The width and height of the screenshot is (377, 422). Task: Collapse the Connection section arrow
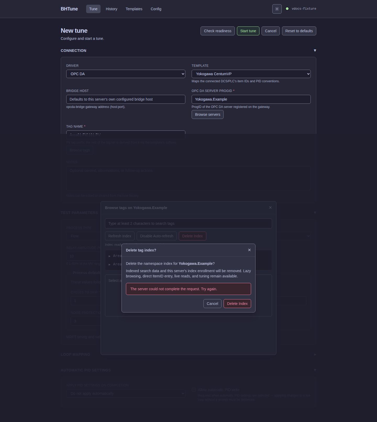click(x=315, y=51)
